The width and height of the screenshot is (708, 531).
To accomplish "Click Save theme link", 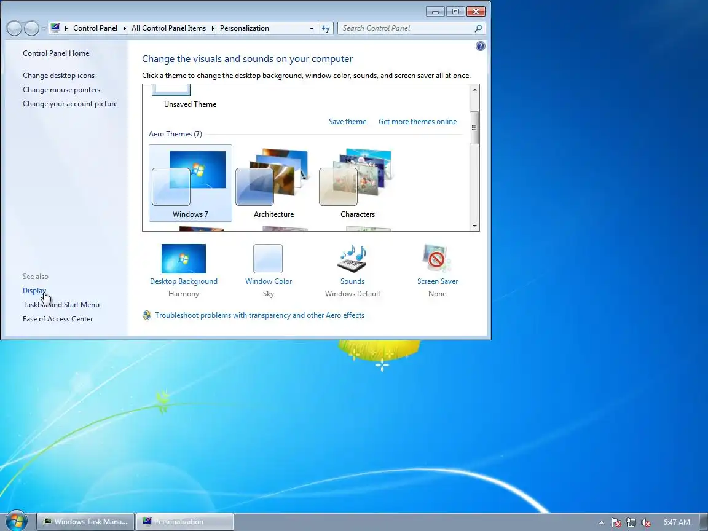I will pos(347,122).
